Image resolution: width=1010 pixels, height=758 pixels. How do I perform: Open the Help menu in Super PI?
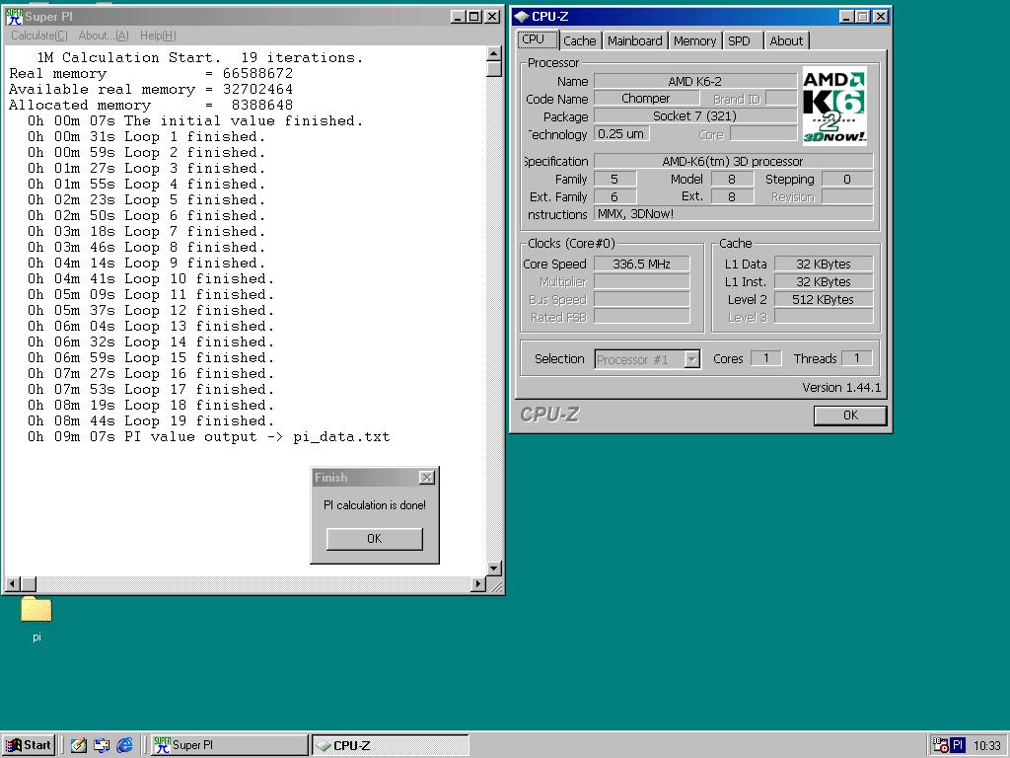point(158,36)
